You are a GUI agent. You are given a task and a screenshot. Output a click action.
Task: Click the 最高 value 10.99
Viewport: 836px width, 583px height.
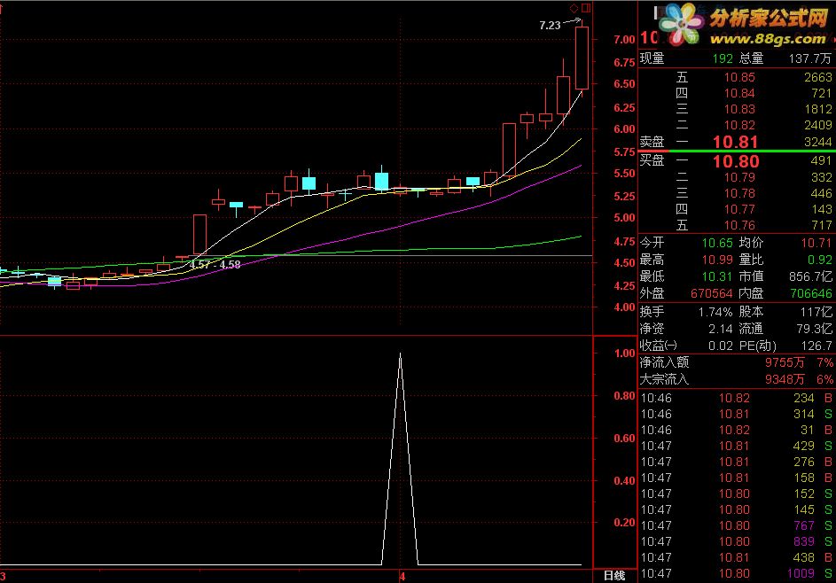tap(717, 260)
